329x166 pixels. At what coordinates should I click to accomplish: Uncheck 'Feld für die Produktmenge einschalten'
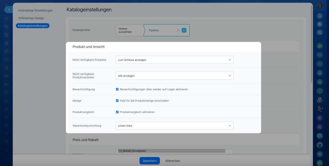pyautogui.click(x=117, y=101)
